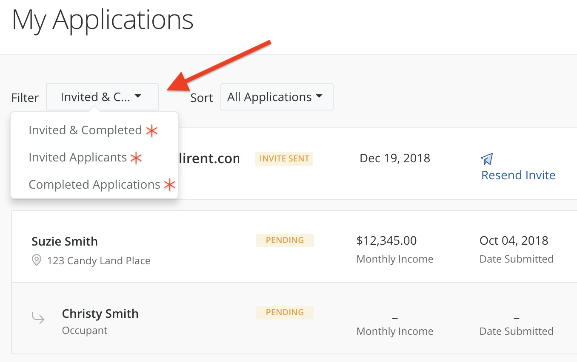577x362 pixels.
Task: Open the Filter dropdown showing Invited & C...
Action: tap(102, 97)
